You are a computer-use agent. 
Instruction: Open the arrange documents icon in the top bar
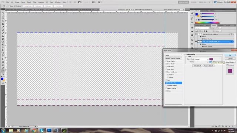pos(94,2)
